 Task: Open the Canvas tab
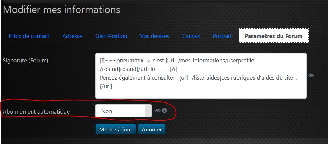(191, 36)
